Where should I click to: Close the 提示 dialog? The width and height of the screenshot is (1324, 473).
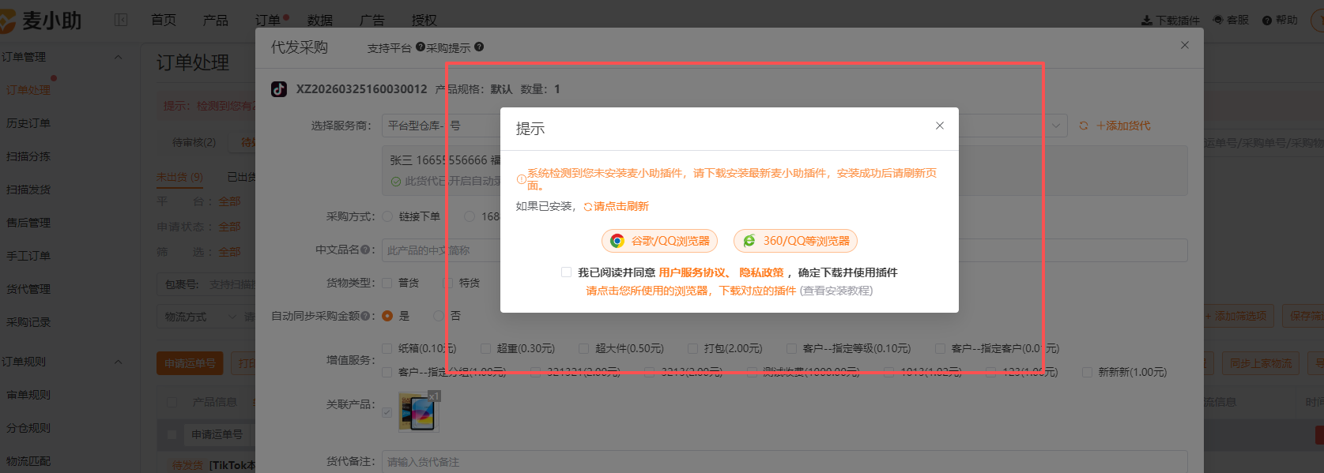click(x=940, y=126)
